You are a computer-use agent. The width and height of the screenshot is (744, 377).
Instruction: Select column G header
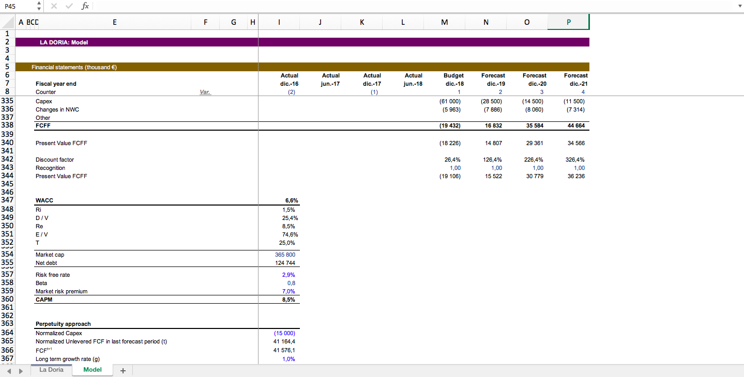[234, 22]
